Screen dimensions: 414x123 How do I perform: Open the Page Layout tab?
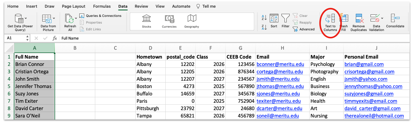click(74, 6)
